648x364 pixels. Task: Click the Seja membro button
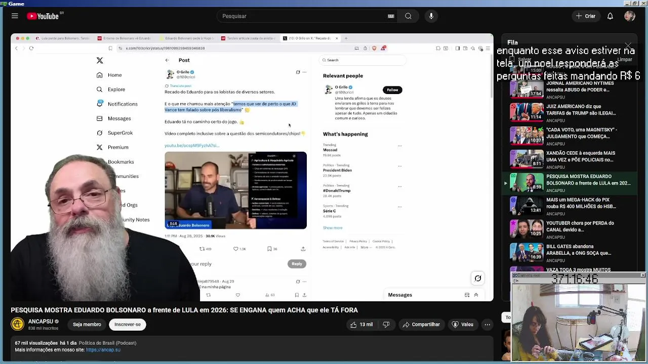tap(87, 325)
